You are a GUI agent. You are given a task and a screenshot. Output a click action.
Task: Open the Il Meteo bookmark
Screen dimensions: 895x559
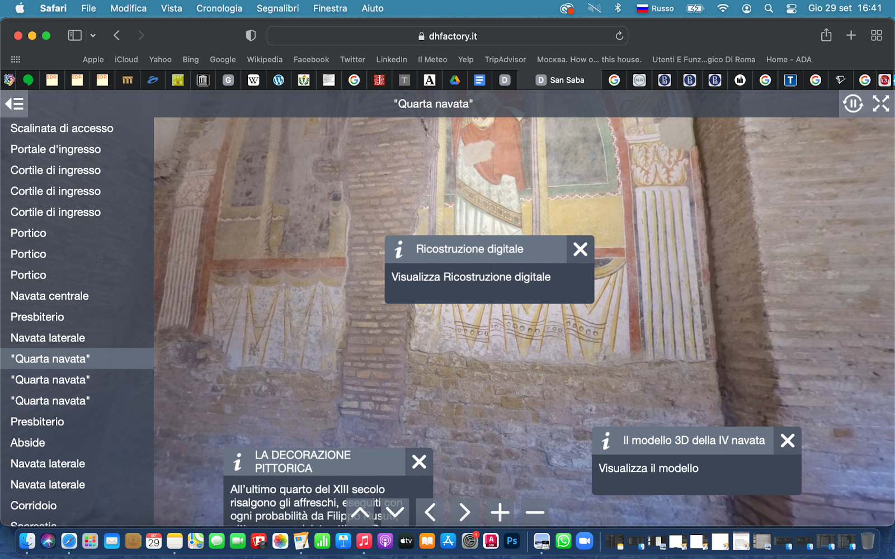tap(432, 59)
